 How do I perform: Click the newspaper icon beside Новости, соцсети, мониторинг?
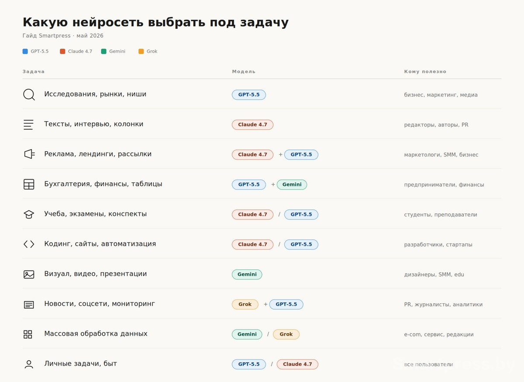[29, 305]
